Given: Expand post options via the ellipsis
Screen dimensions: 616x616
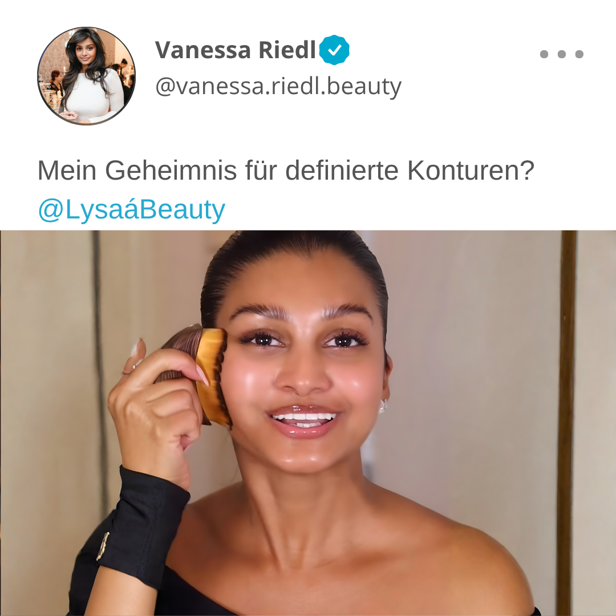Looking at the screenshot, I should point(561,54).
